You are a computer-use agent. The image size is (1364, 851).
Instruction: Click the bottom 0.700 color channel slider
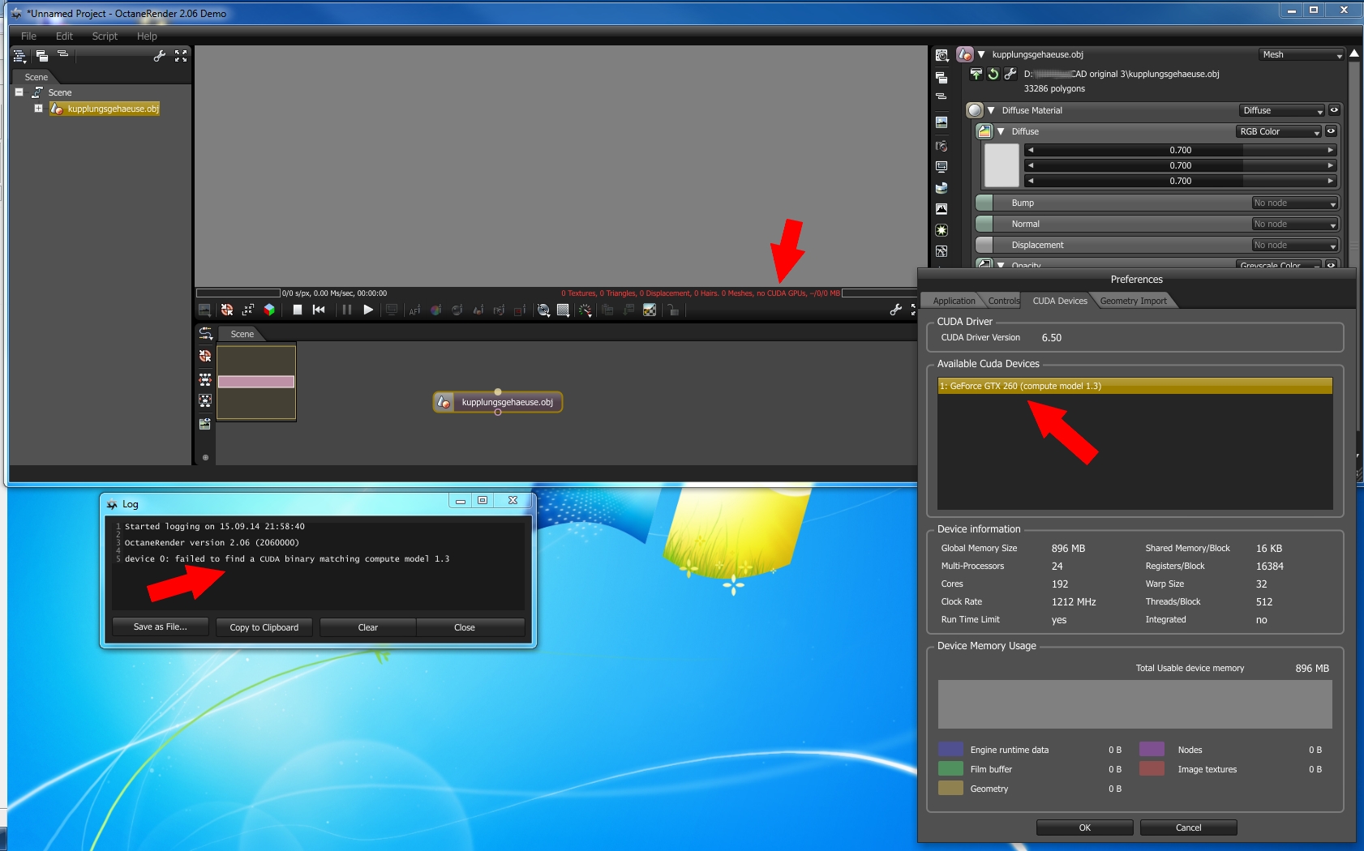click(x=1181, y=181)
